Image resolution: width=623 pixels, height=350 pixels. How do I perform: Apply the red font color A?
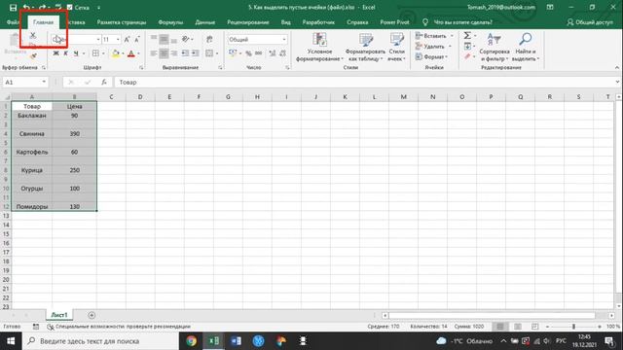(x=131, y=53)
